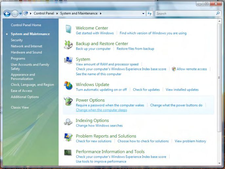
Task: Click Back up your computer
Action: click(x=93, y=49)
